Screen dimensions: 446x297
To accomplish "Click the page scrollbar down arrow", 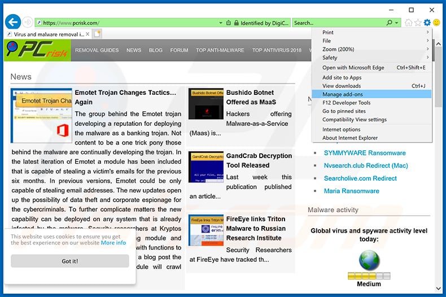I will 438,288.
